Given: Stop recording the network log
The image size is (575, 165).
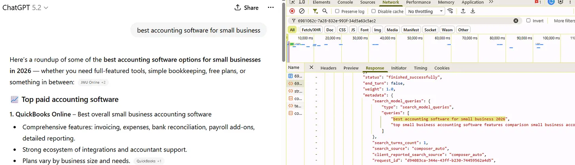Looking at the screenshot, I should pyautogui.click(x=292, y=11).
